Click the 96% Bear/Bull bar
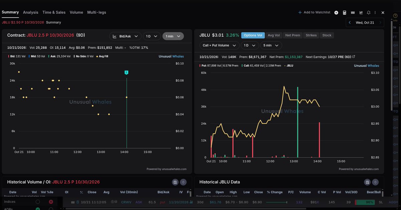 [x=364, y=202]
